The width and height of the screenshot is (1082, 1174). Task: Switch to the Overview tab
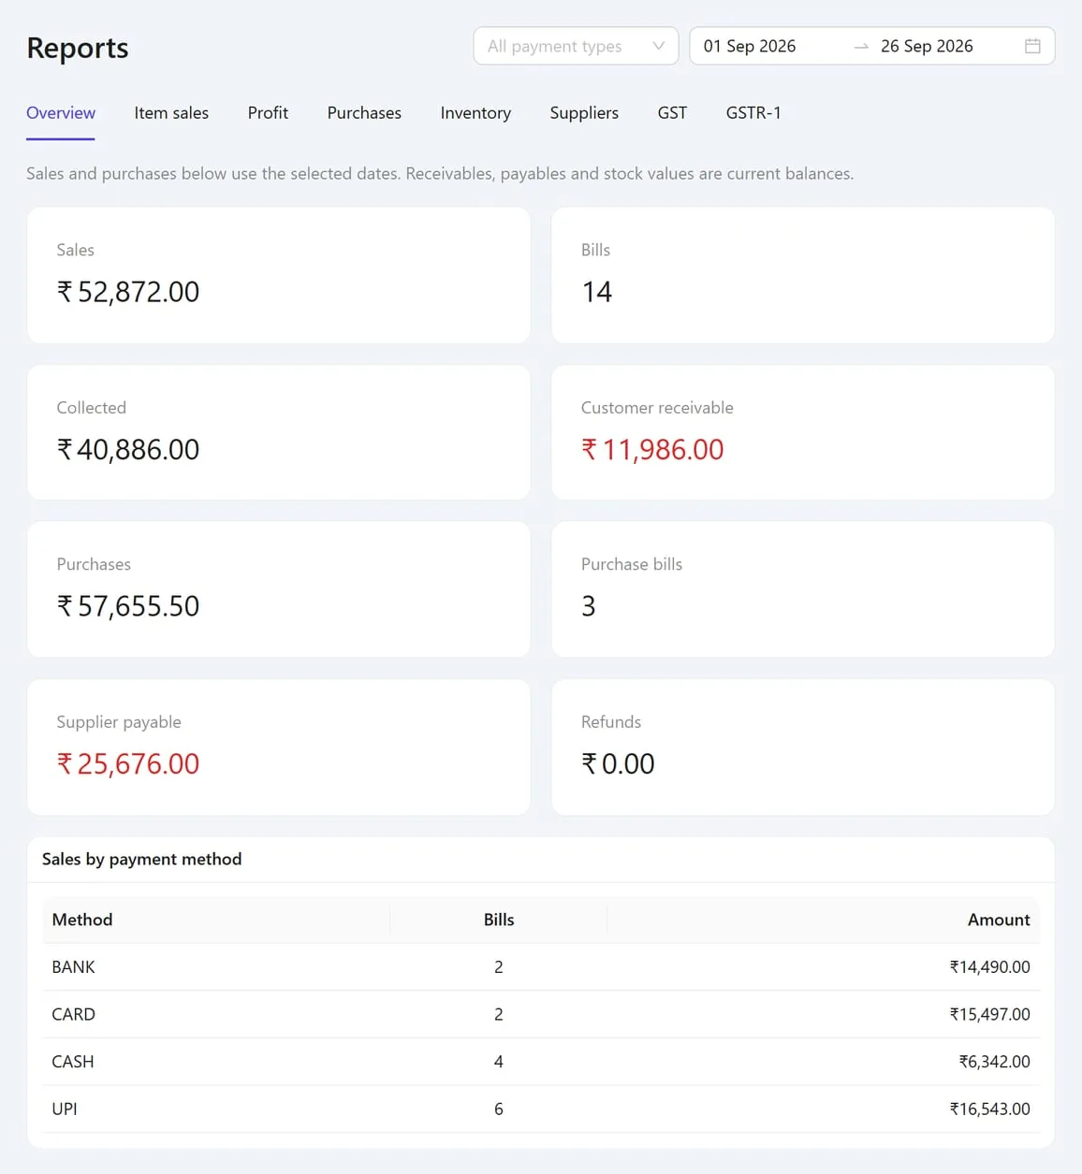[x=61, y=113]
